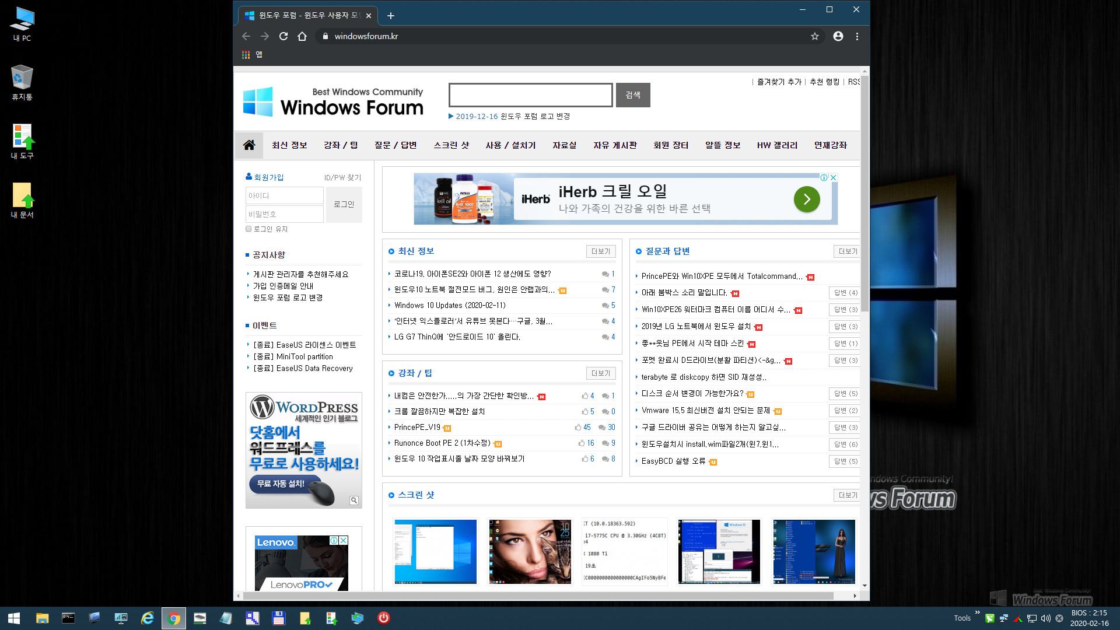Click the vertical scrollbar thumb of the page
This screenshot has height=630, width=1120.
pos(864,192)
